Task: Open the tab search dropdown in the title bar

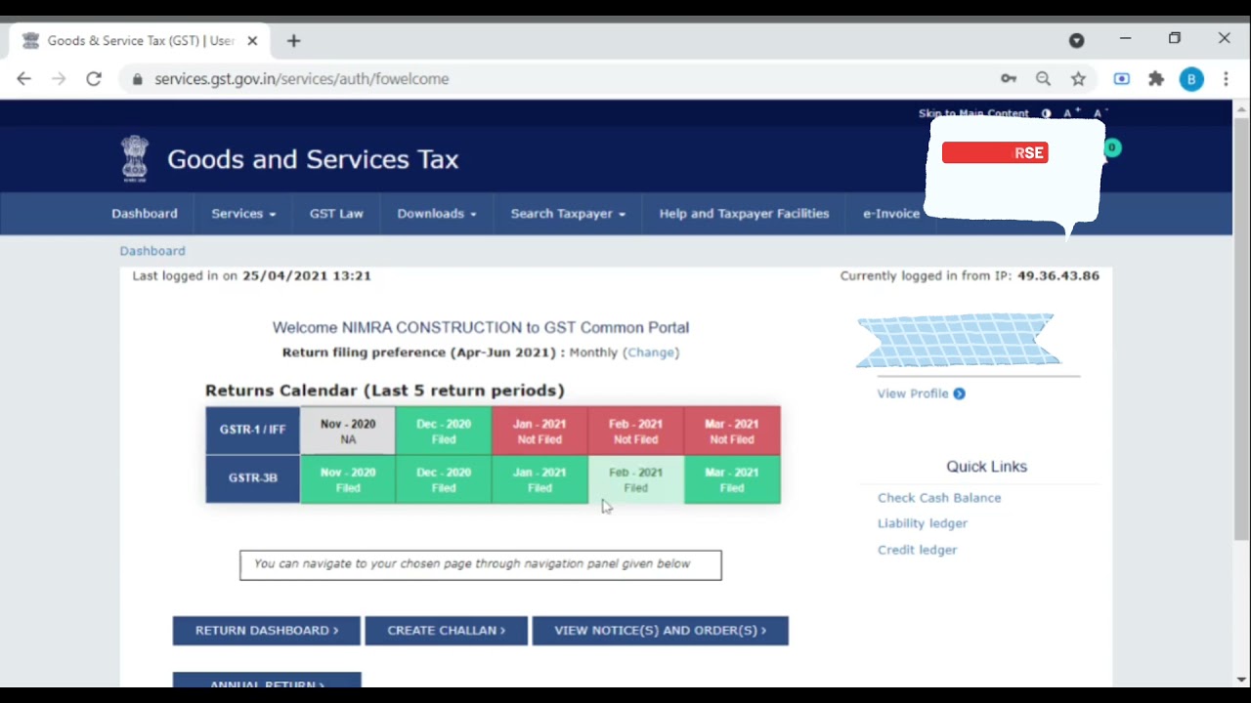Action: point(1076,41)
